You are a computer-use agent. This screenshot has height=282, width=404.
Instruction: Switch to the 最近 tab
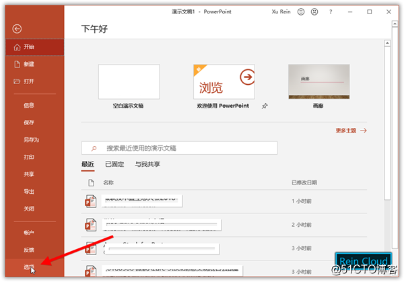pyautogui.click(x=88, y=164)
